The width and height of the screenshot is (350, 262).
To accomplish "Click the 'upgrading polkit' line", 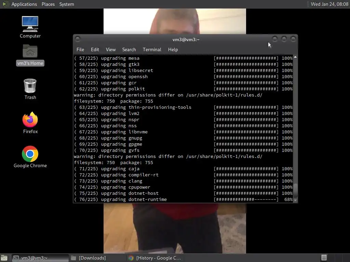I will (x=183, y=89).
